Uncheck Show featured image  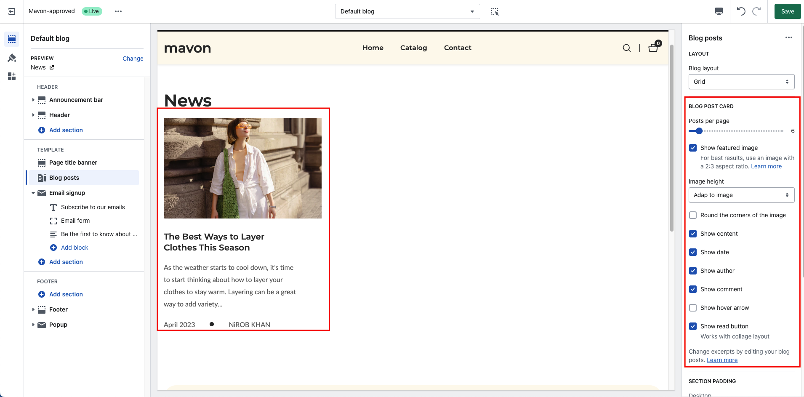click(x=693, y=147)
